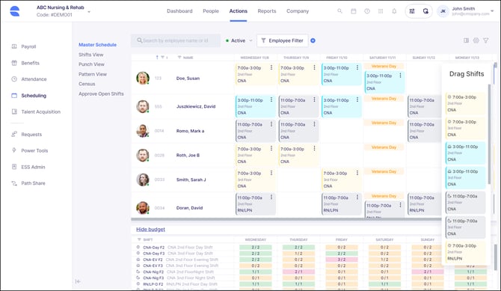Expand the ABC Nursing & Rehab company selector
The height and width of the screenshot is (291, 501).
64,11
